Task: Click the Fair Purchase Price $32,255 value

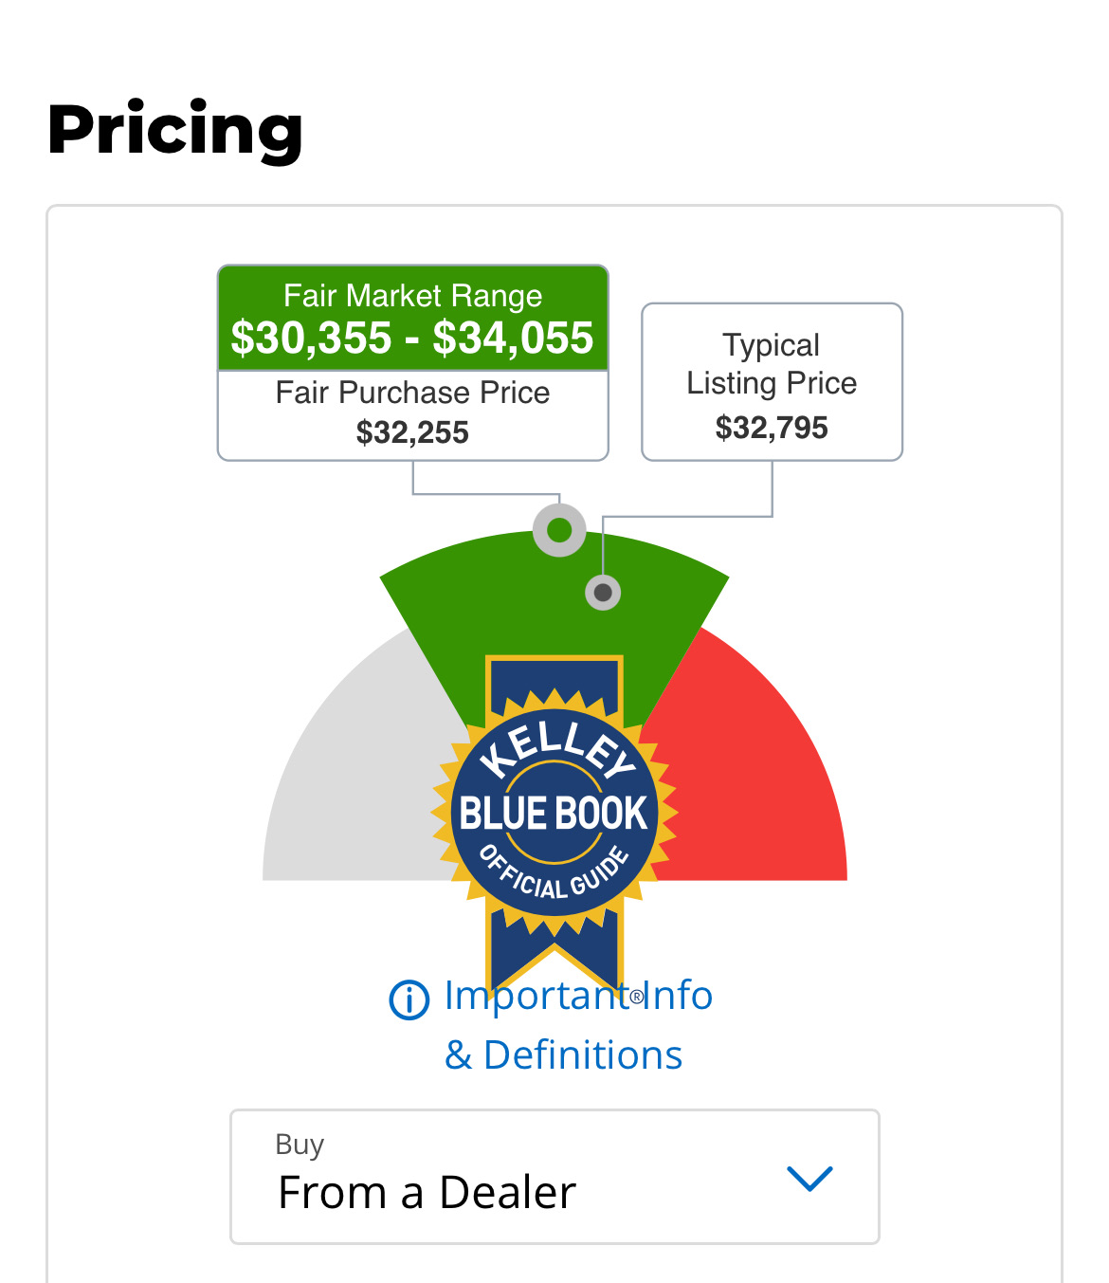Action: [x=412, y=433]
